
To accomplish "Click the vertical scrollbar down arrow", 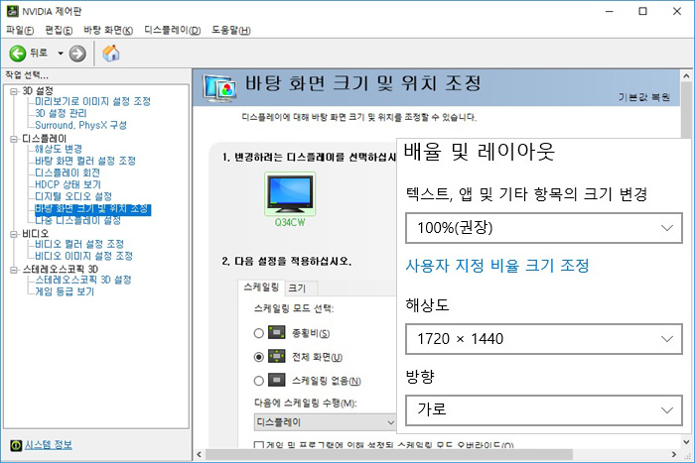I will 687,441.
